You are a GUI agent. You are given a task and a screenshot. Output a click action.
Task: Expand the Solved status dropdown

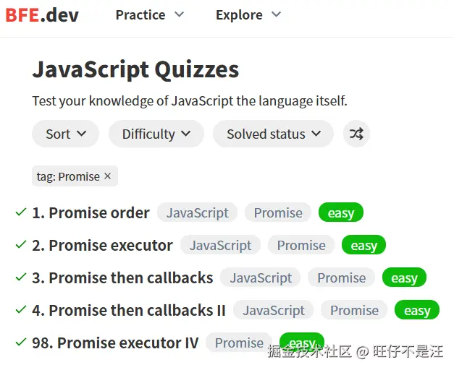273,134
